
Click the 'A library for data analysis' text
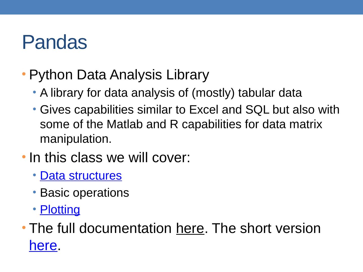pyautogui.click(x=171, y=93)
